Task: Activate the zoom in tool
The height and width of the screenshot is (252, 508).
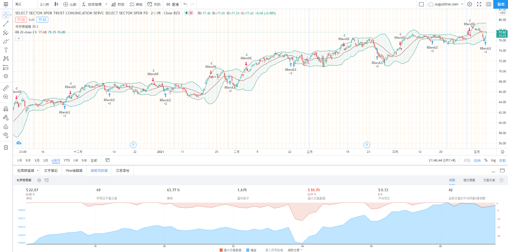Action: pyautogui.click(x=6, y=97)
